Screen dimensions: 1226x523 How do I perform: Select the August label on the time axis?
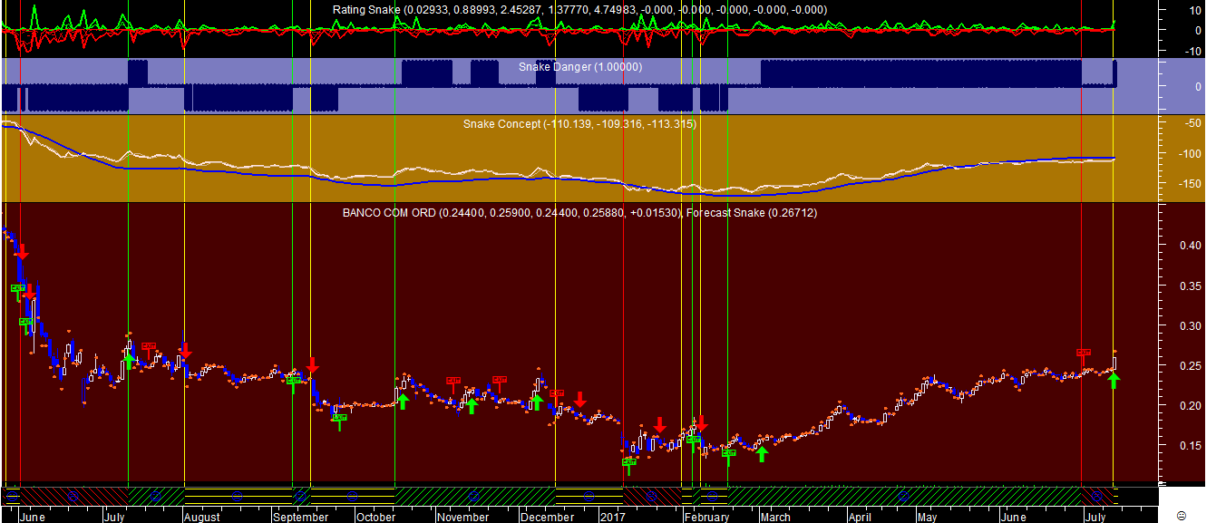click(x=201, y=518)
